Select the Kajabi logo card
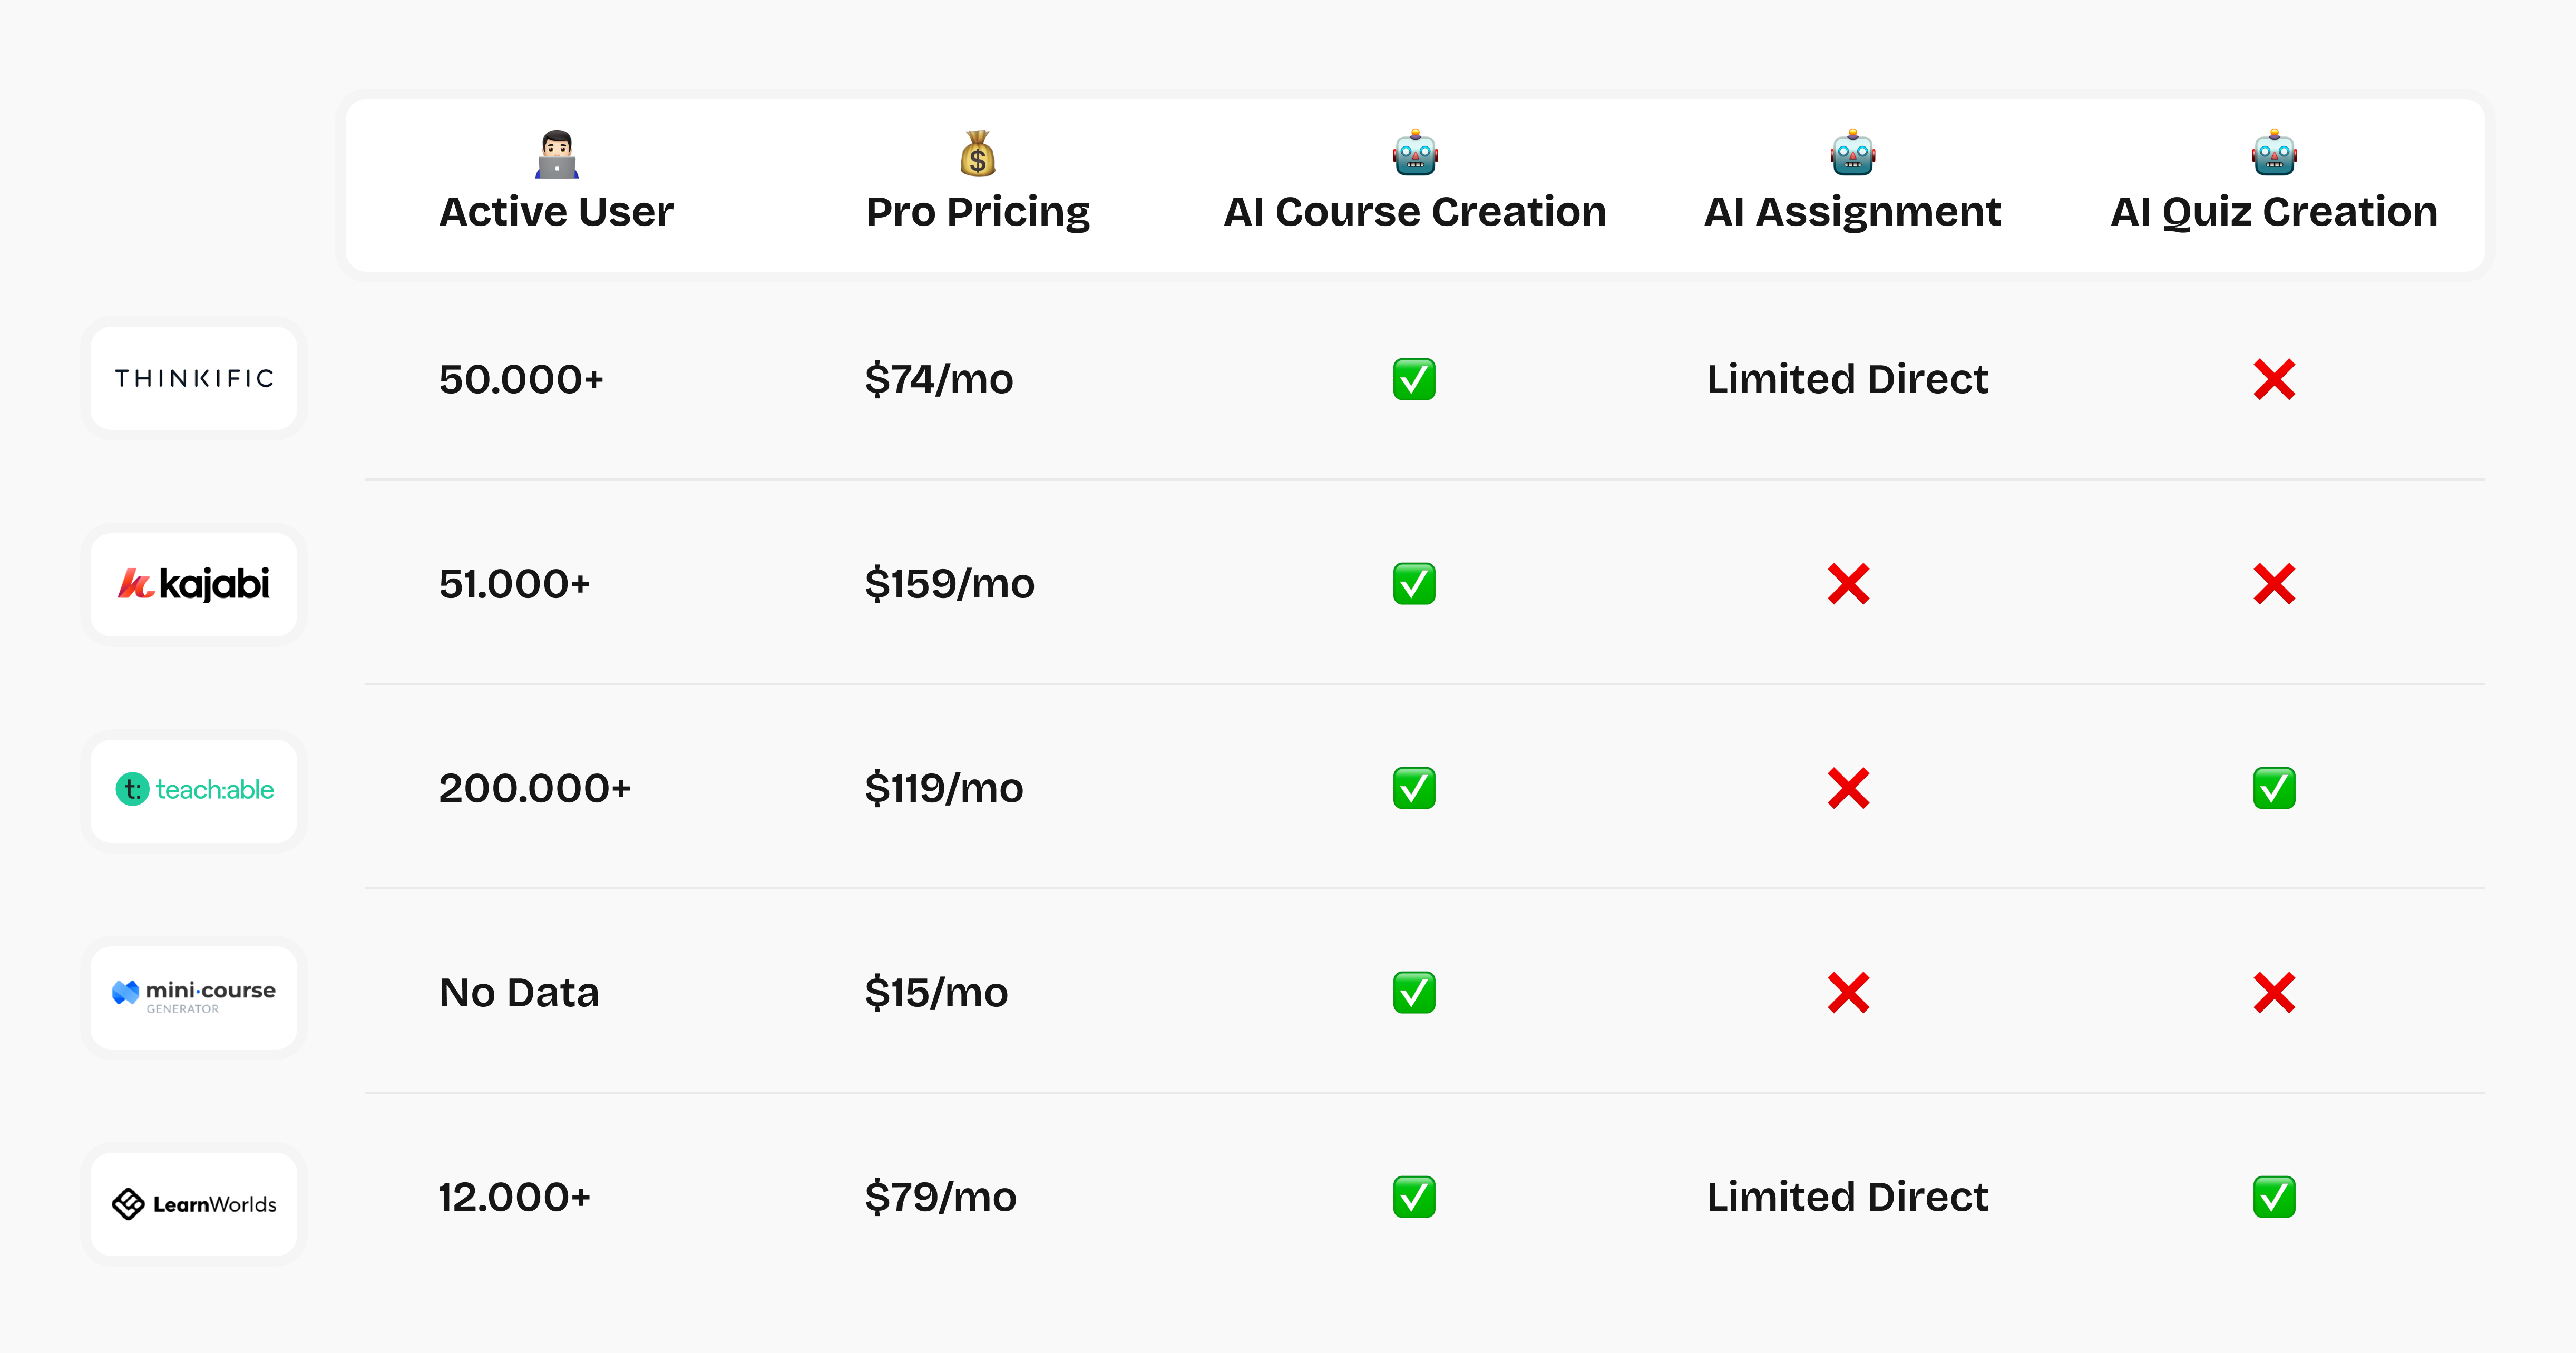The height and width of the screenshot is (1353, 2576). point(194,584)
